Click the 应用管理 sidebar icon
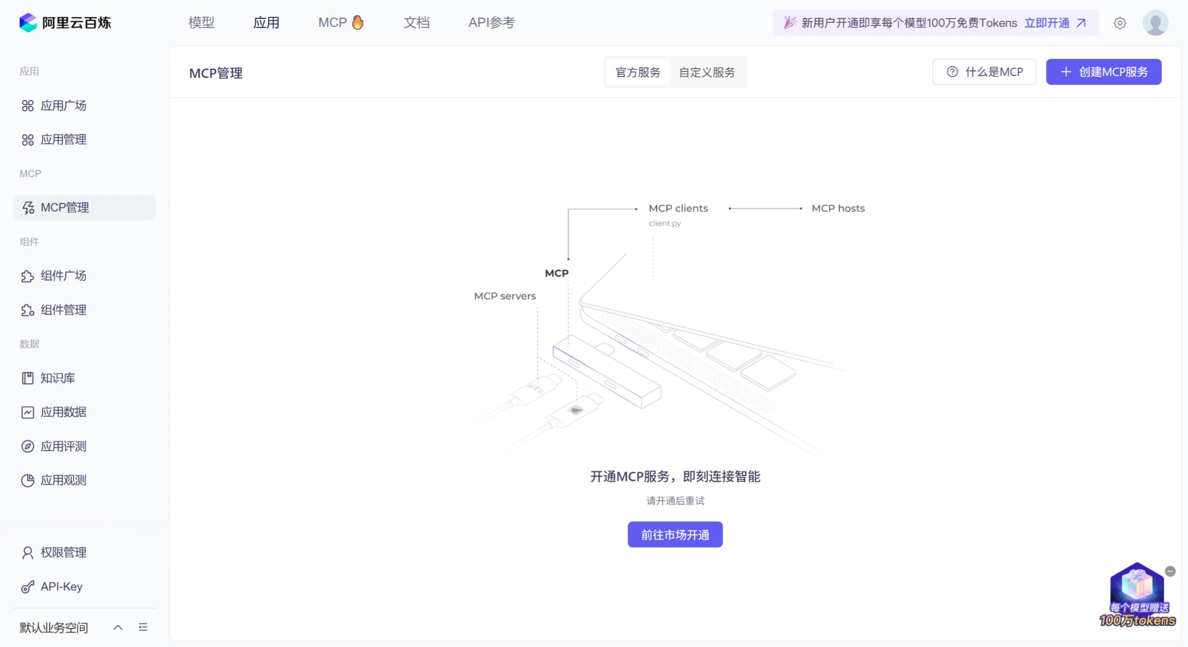This screenshot has height=647, width=1188. click(27, 140)
